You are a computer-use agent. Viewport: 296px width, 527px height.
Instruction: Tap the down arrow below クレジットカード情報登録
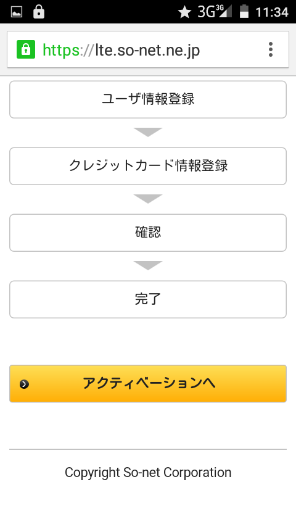(x=148, y=199)
